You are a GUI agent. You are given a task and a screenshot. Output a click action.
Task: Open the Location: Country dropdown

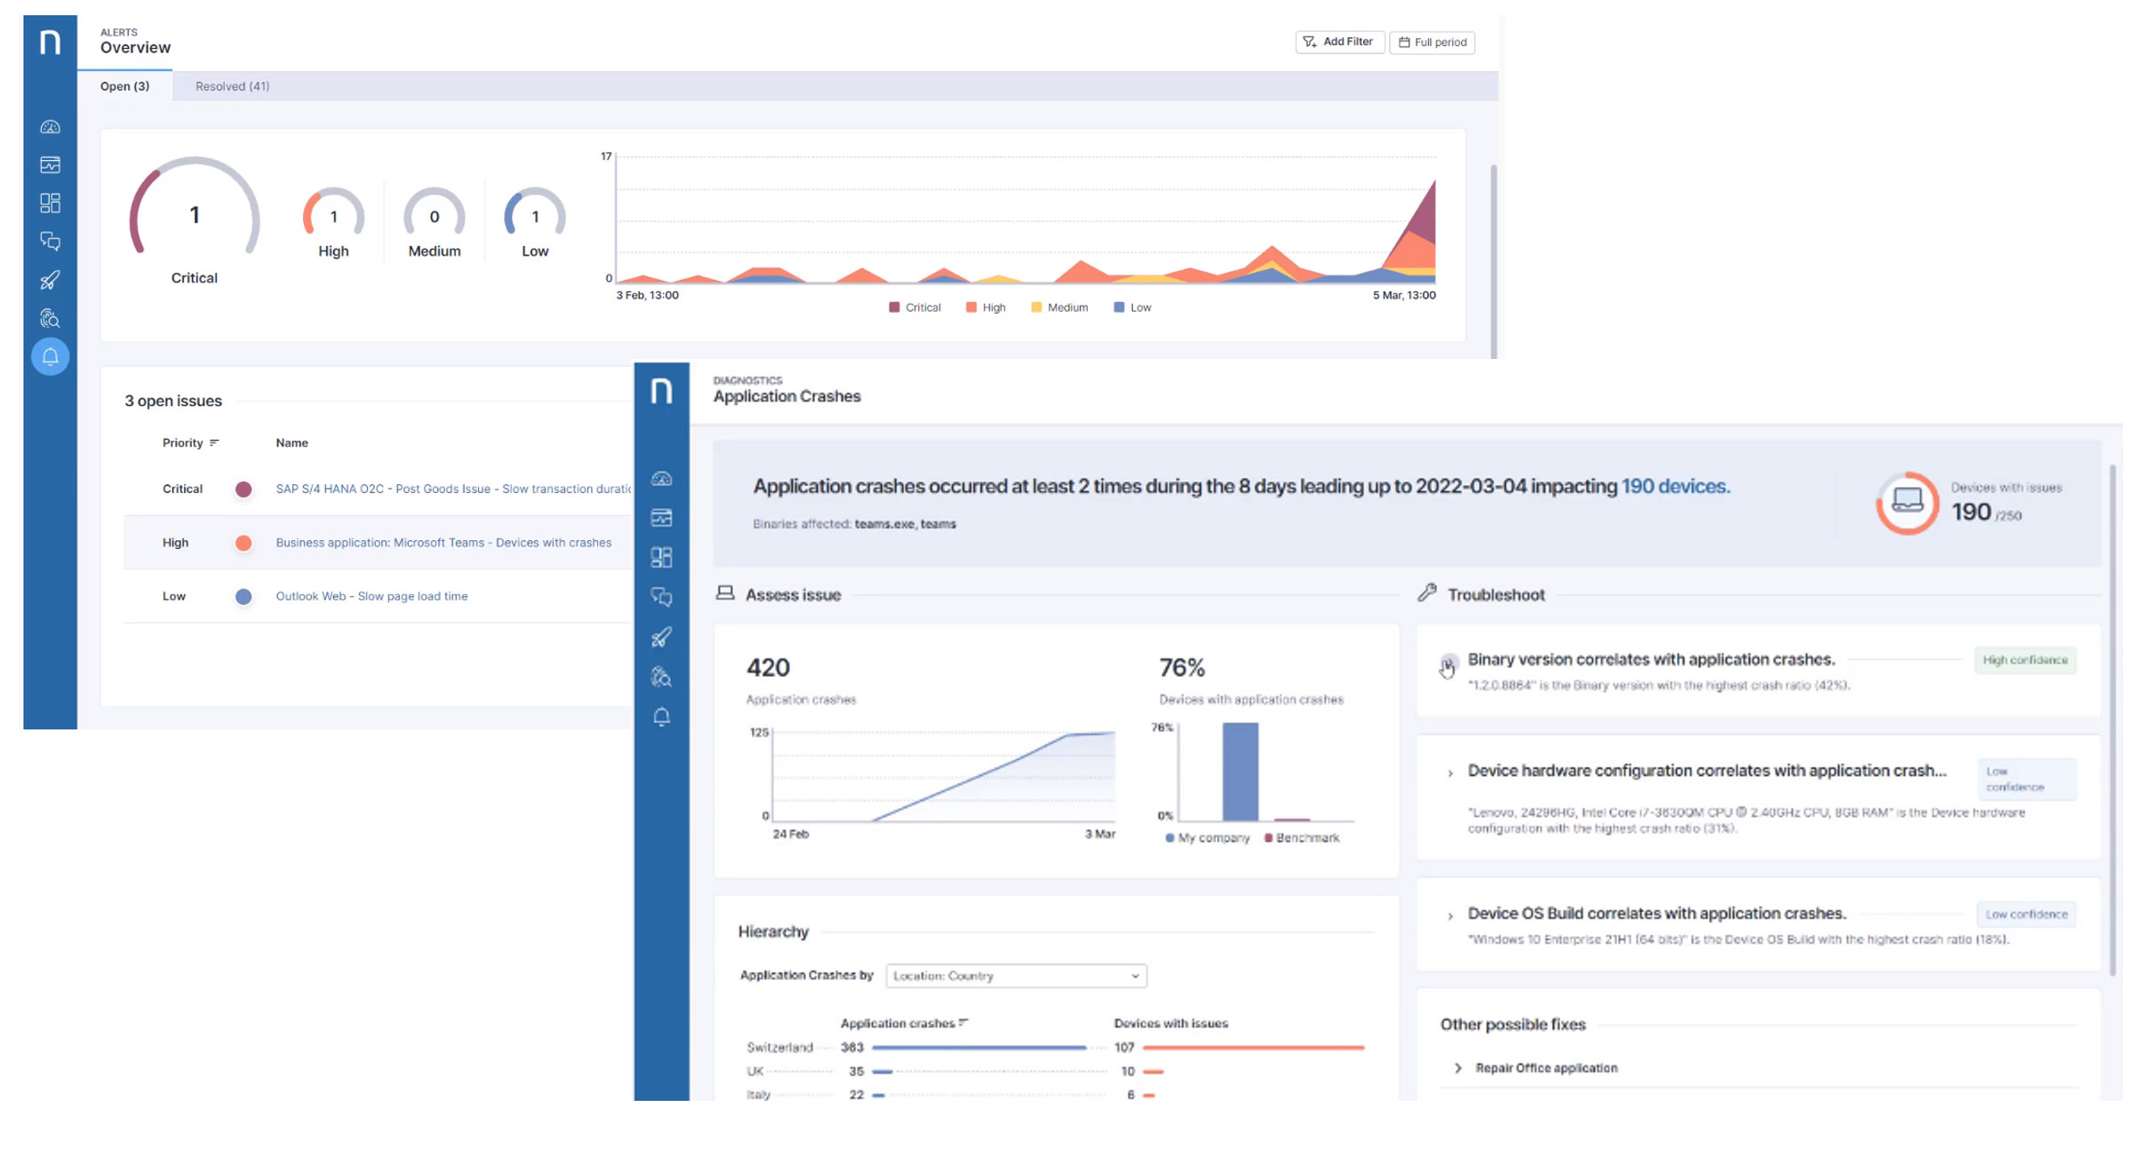click(1016, 976)
